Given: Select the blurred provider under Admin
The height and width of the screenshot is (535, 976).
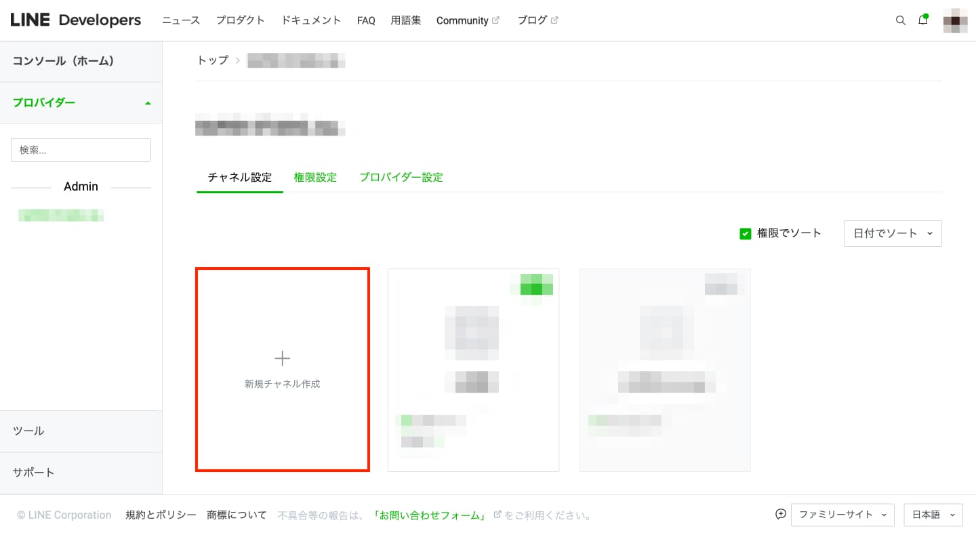Looking at the screenshot, I should 62,216.
